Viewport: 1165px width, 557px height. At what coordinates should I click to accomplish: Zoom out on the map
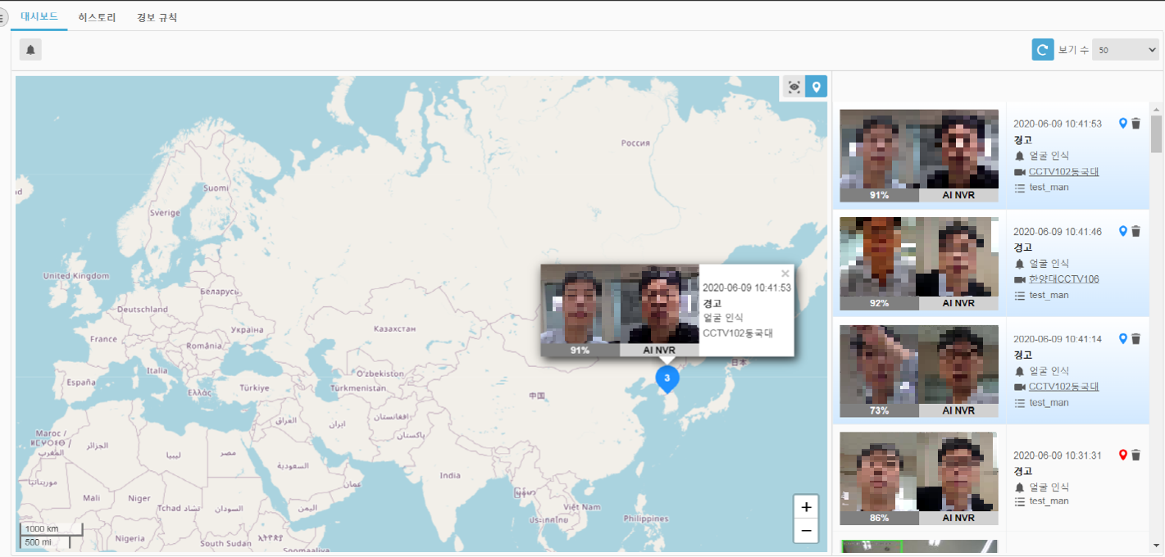coord(806,531)
